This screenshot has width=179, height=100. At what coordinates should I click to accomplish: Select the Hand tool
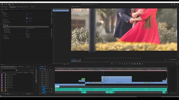[36, 81]
